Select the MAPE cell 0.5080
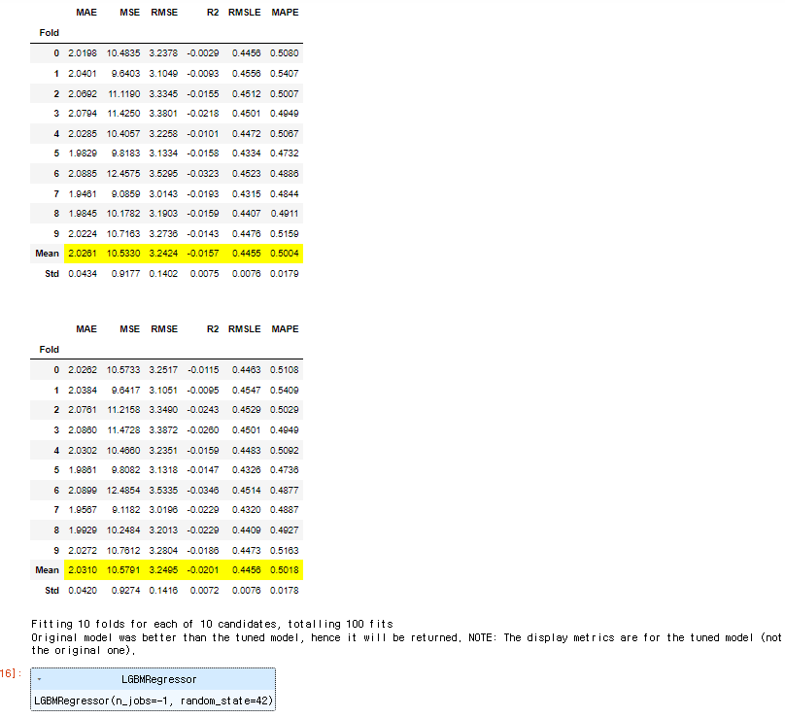Image resolution: width=785 pixels, height=718 pixels. click(285, 53)
